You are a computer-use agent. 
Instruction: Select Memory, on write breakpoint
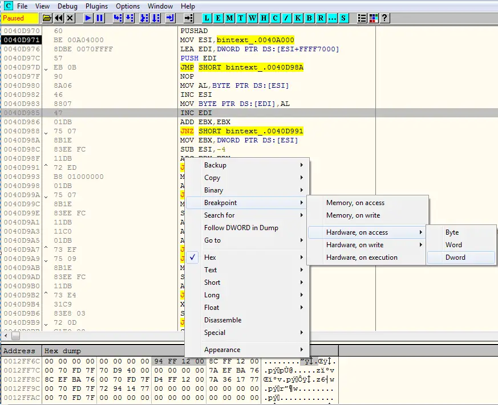(367, 215)
